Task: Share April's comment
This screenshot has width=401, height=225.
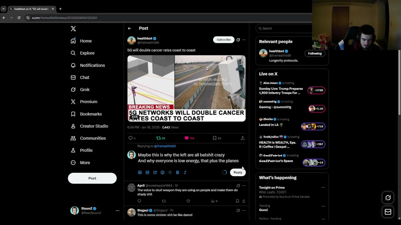Action: (x=244, y=201)
